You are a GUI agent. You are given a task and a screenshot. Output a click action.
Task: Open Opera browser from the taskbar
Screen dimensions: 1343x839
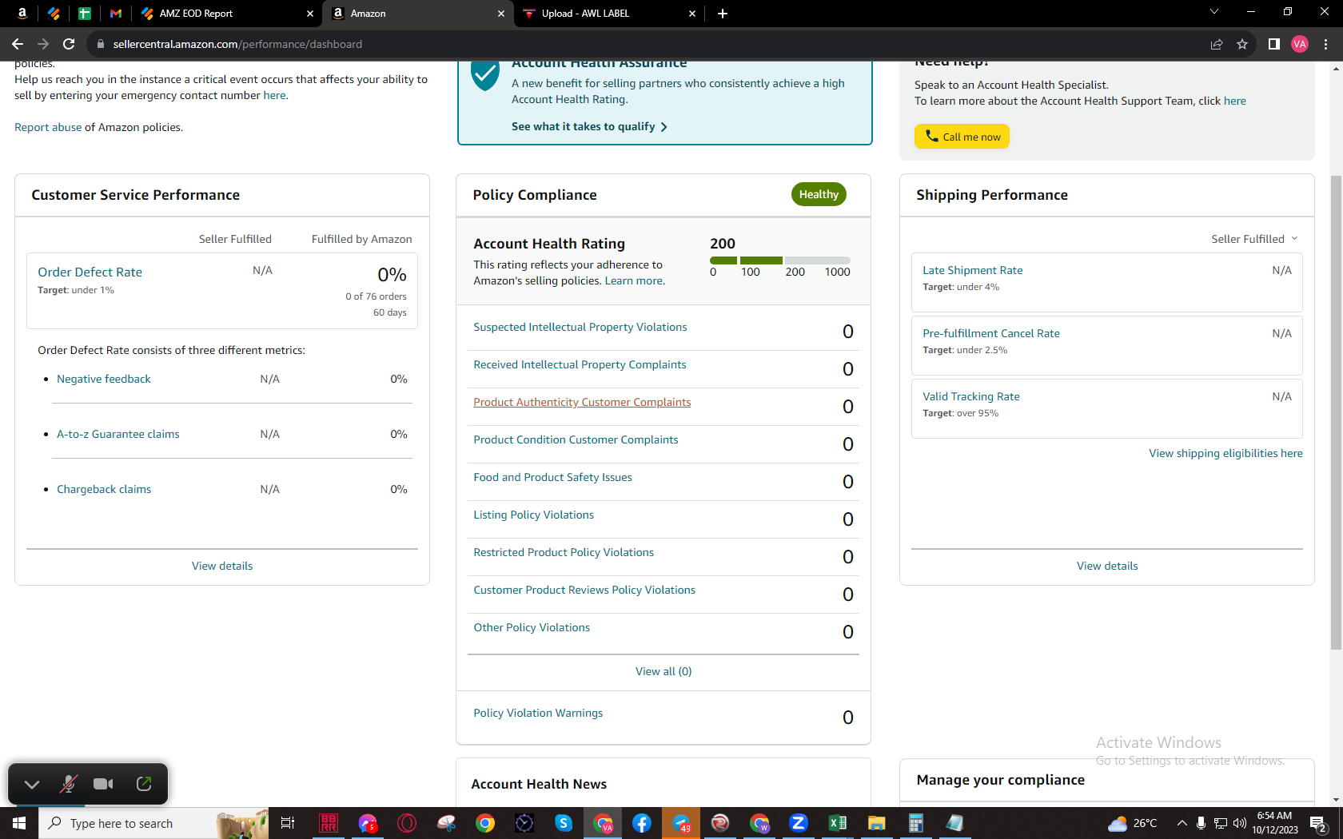(407, 823)
